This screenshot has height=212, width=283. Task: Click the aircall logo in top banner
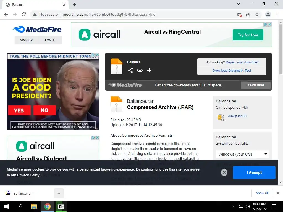pyautogui.click(x=99, y=35)
